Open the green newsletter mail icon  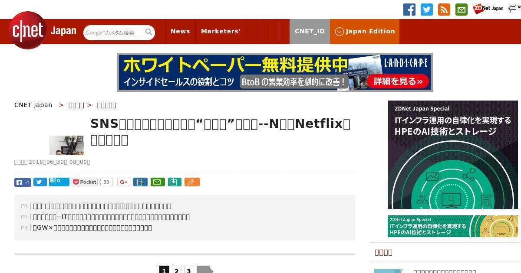[x=462, y=10]
